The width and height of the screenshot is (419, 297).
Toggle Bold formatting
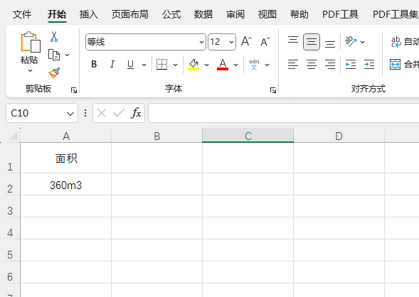[x=94, y=65]
